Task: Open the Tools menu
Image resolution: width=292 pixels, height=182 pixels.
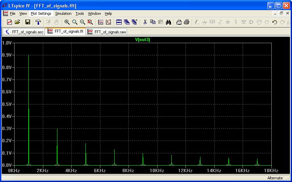Action: coord(80,13)
